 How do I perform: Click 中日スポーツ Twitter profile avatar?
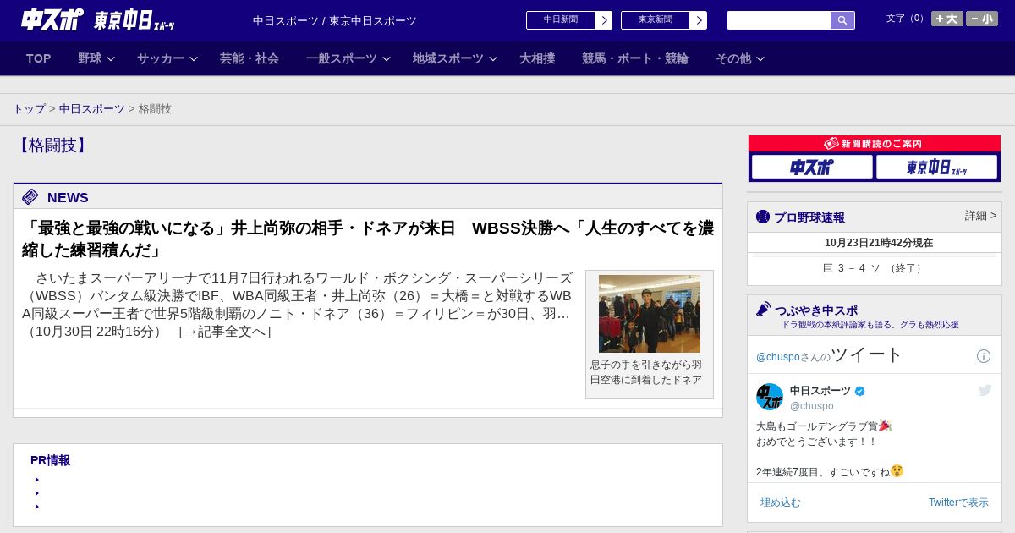pos(770,397)
